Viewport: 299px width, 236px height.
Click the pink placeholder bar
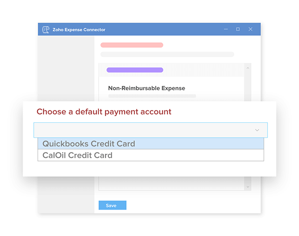132,45
